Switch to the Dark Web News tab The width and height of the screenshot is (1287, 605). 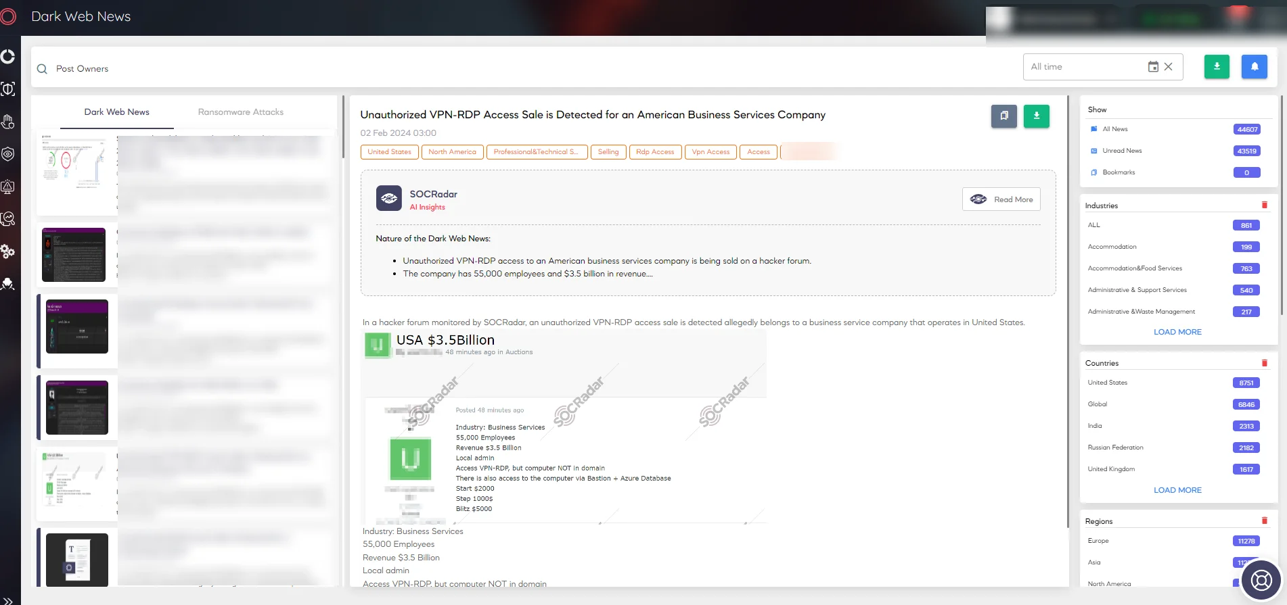tap(117, 112)
